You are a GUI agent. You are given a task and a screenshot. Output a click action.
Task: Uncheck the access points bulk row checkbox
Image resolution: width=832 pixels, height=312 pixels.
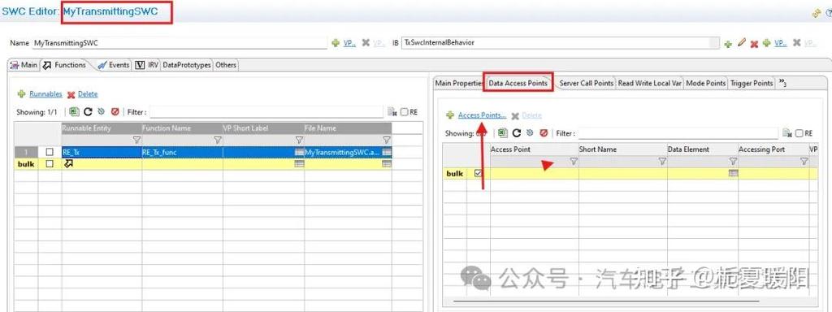click(x=478, y=174)
